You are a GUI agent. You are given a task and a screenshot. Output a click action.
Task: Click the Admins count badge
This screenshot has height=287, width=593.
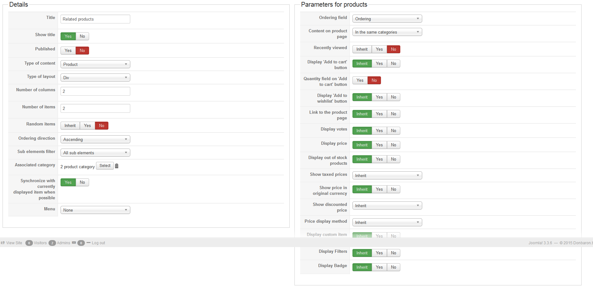52,243
